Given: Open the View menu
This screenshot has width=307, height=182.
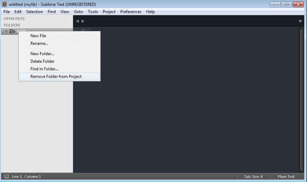Looking at the screenshot, I should click(65, 12).
